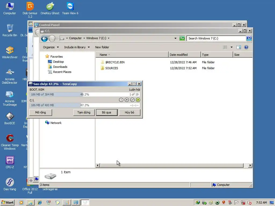The height and width of the screenshot is (206, 275).
Task: Click the Recycle Bin desktop icon
Action: pyautogui.click(x=10, y=30)
